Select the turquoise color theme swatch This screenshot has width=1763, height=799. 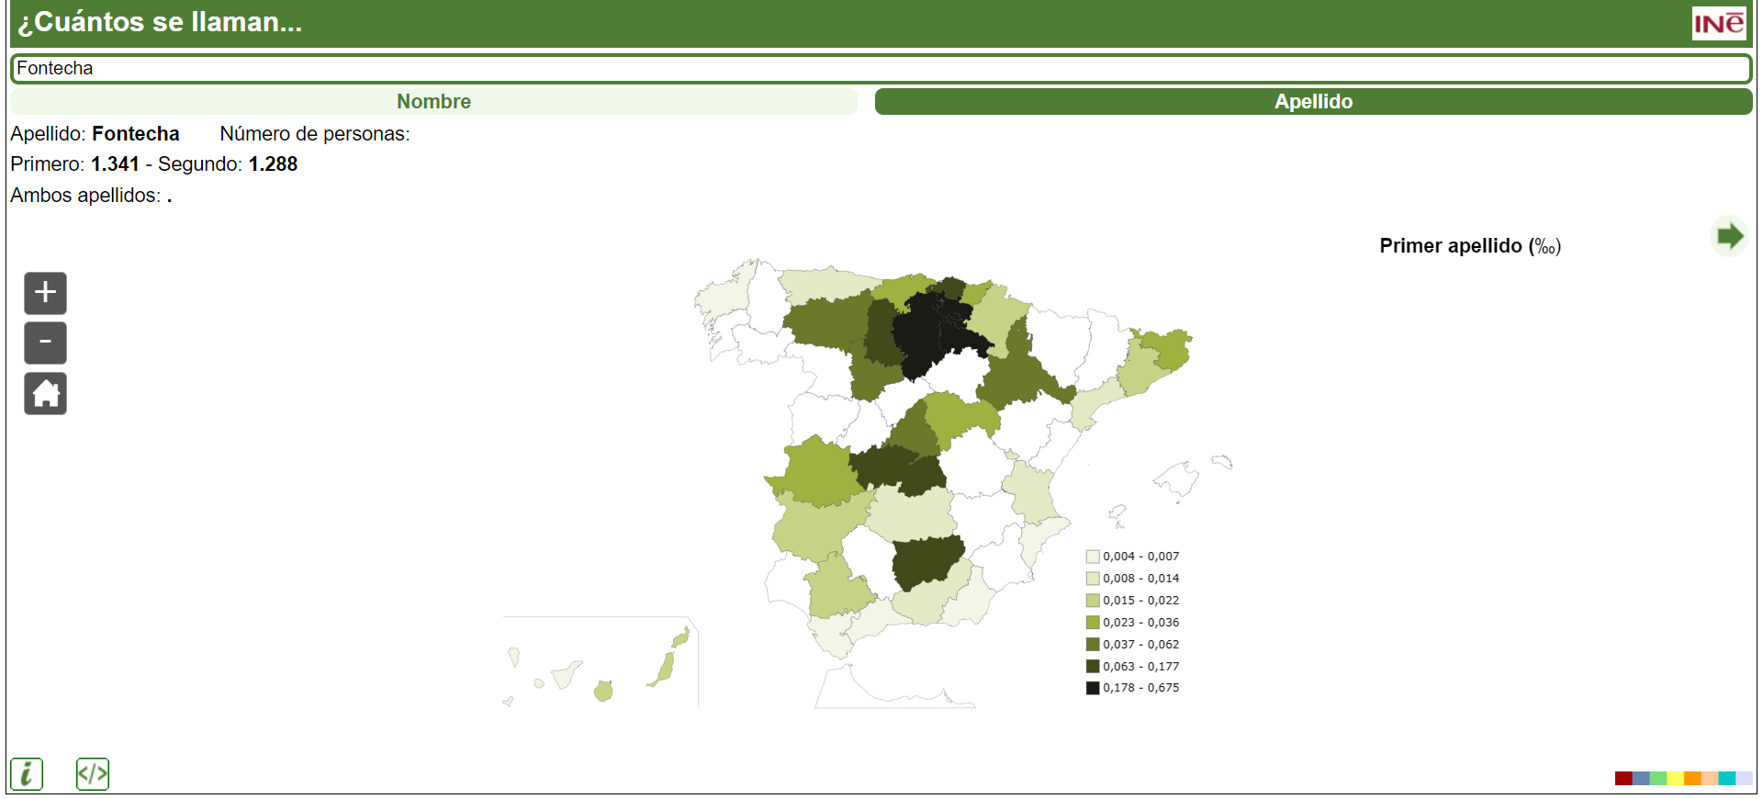1726,778
